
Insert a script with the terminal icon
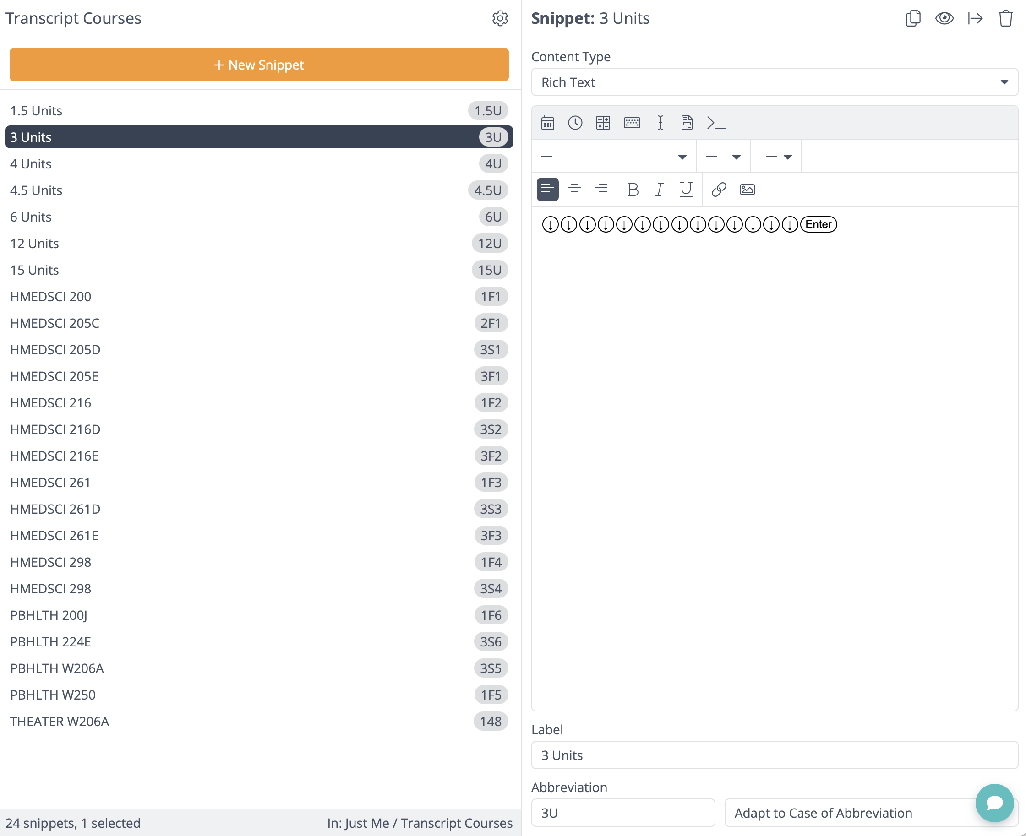[716, 123]
